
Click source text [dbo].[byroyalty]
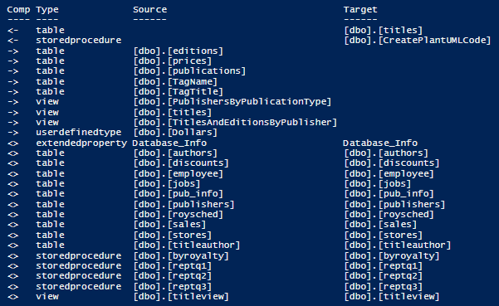coord(181,256)
